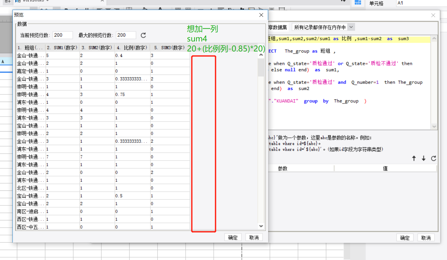Click the blue grid cell-element icon
The height and width of the screenshot is (260, 447).
pos(358,3)
